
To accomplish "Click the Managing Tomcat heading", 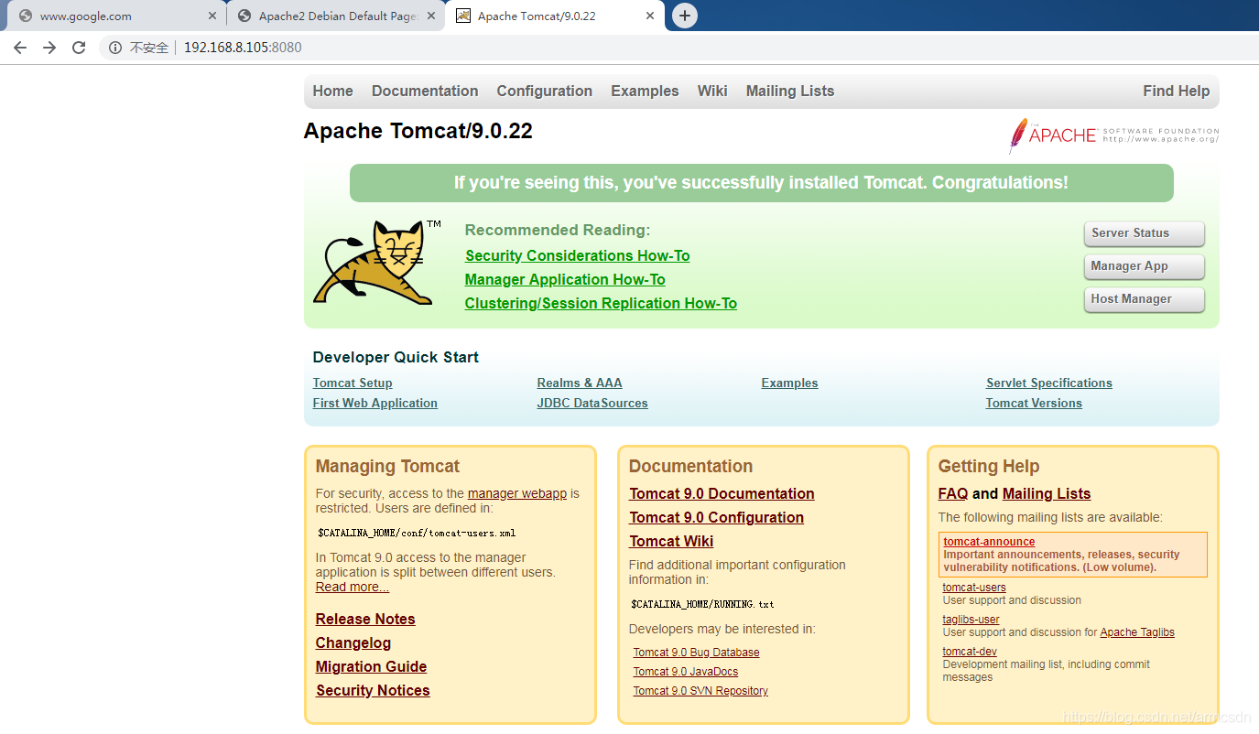I will point(387,466).
